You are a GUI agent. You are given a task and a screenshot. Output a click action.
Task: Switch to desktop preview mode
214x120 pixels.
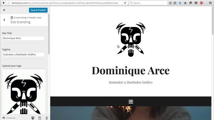point(33,118)
